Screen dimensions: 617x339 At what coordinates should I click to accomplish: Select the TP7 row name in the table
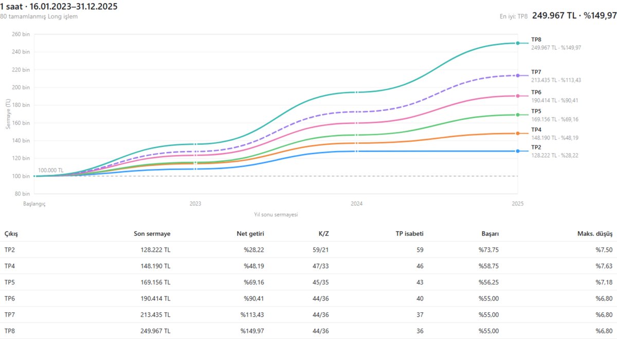point(10,315)
